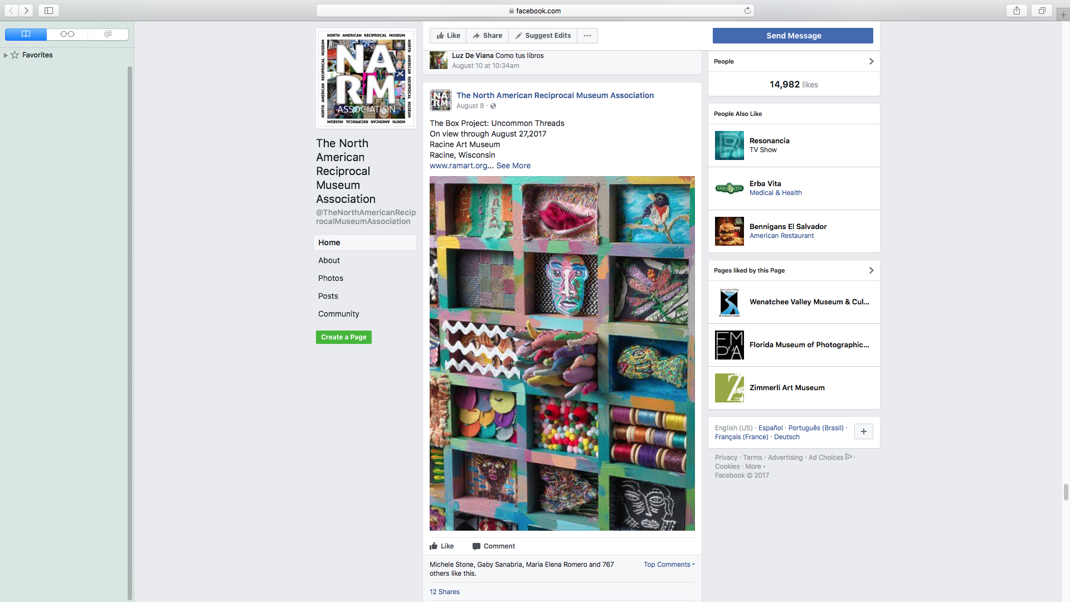Click Suggest Edits button

click(x=543, y=36)
